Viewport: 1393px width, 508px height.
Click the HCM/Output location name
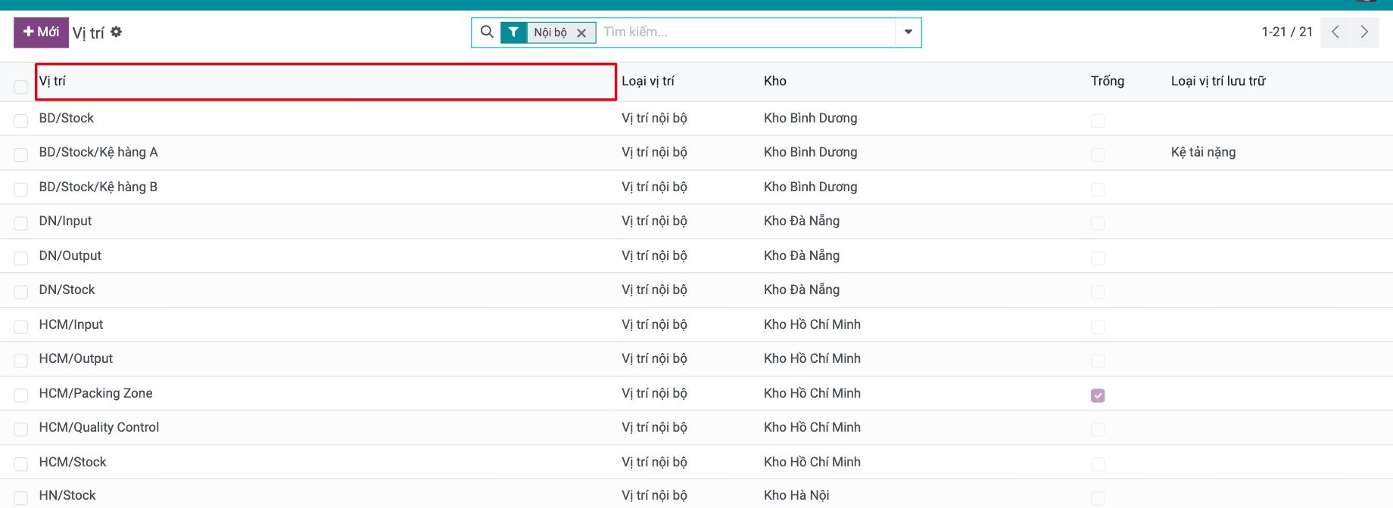pyautogui.click(x=76, y=358)
